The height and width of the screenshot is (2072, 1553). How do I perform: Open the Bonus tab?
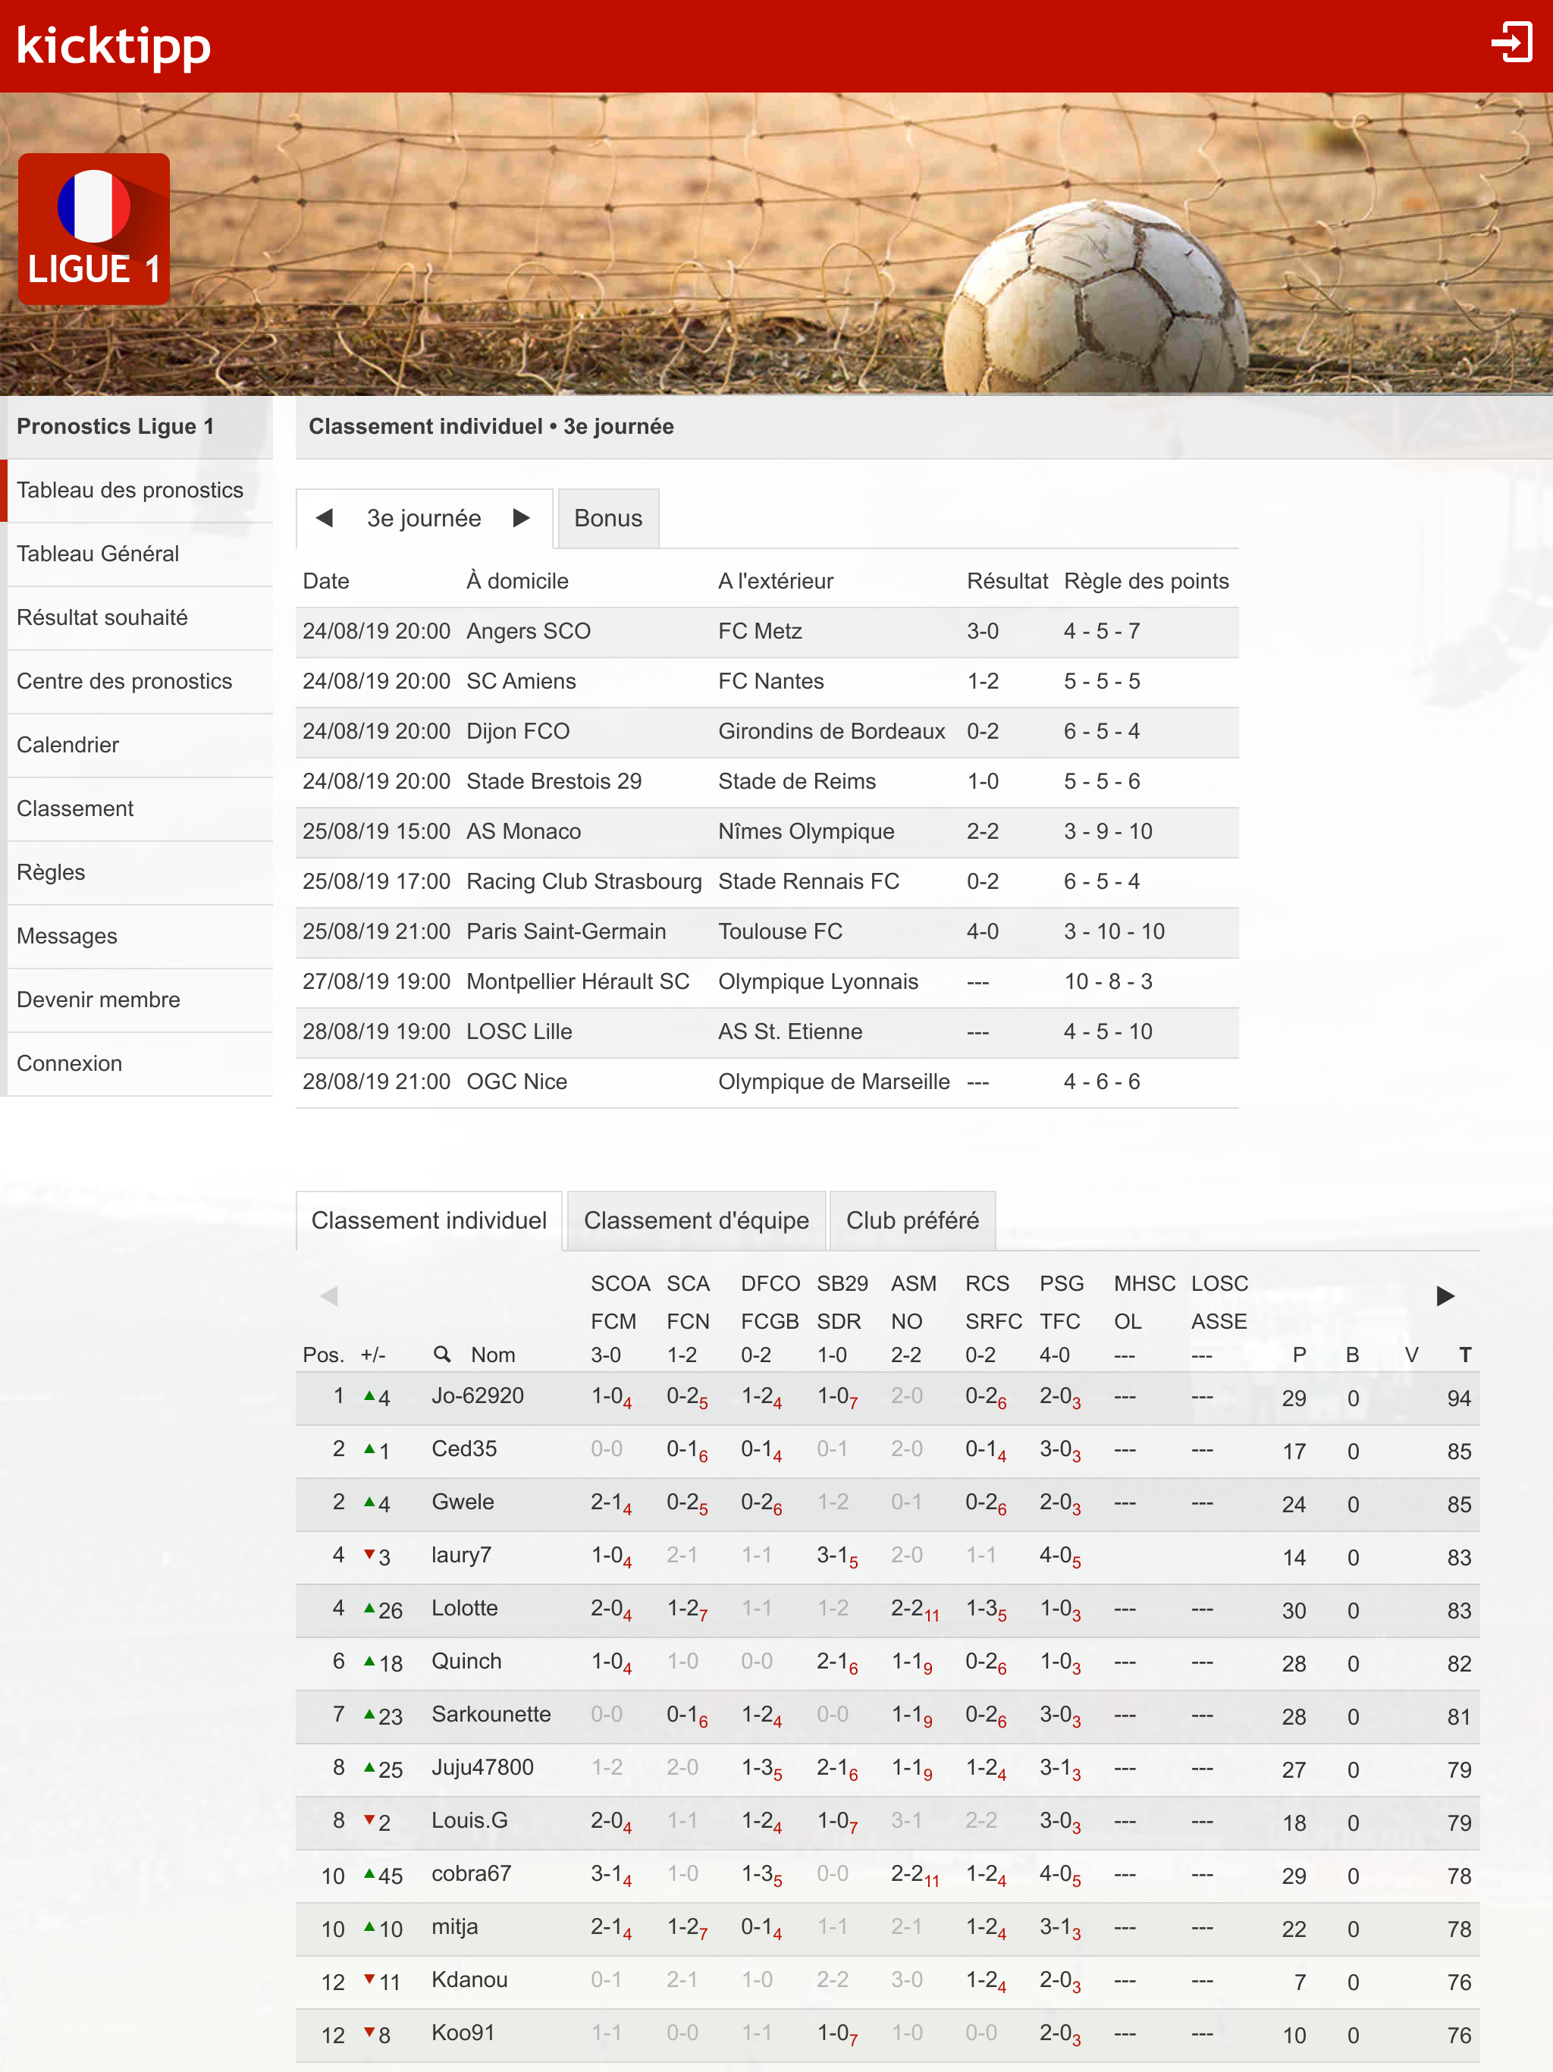[x=608, y=518]
